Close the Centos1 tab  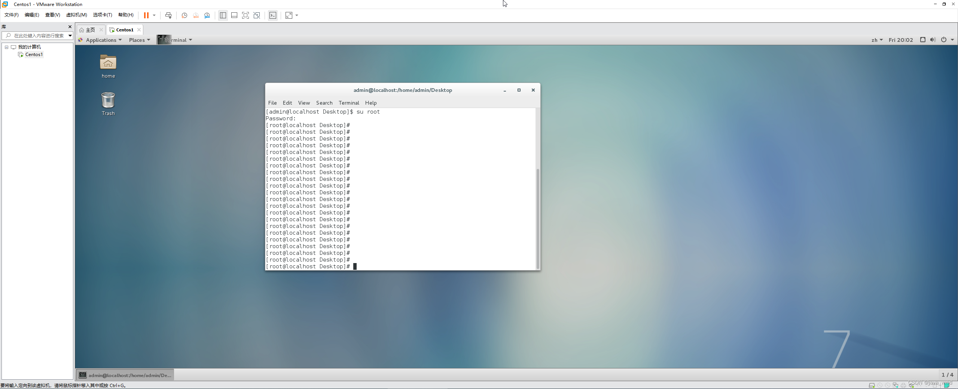click(139, 30)
